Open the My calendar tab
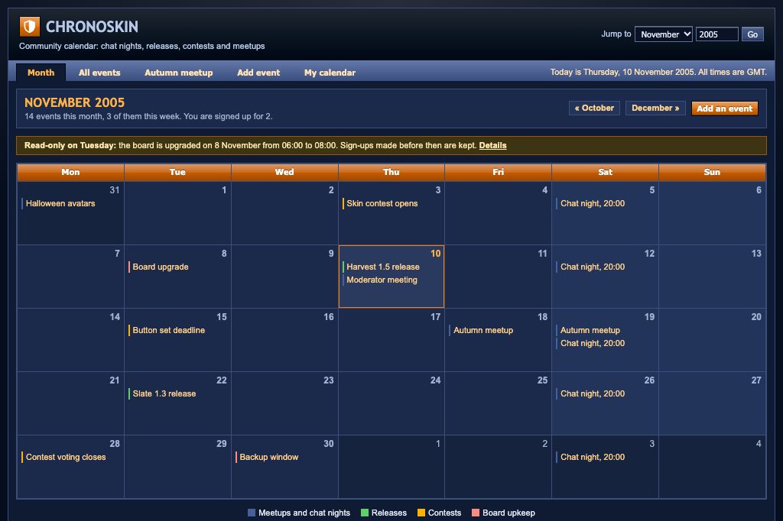The image size is (783, 521). point(330,73)
